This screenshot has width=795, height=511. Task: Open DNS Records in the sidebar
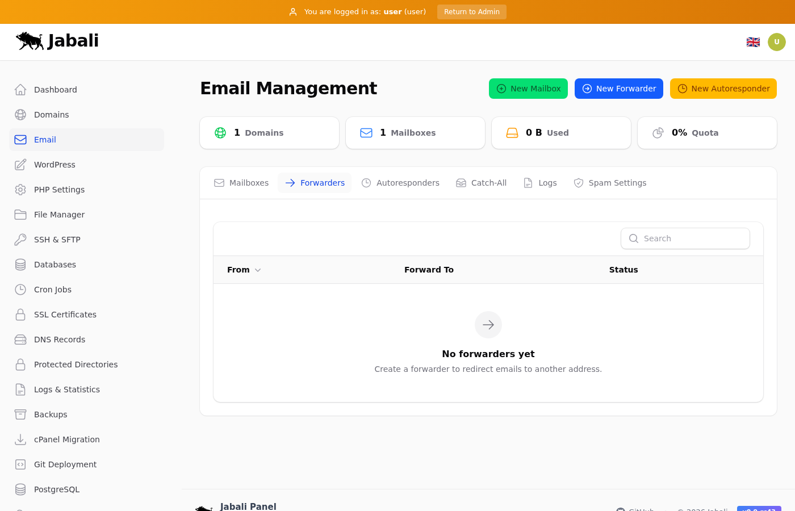(x=60, y=340)
